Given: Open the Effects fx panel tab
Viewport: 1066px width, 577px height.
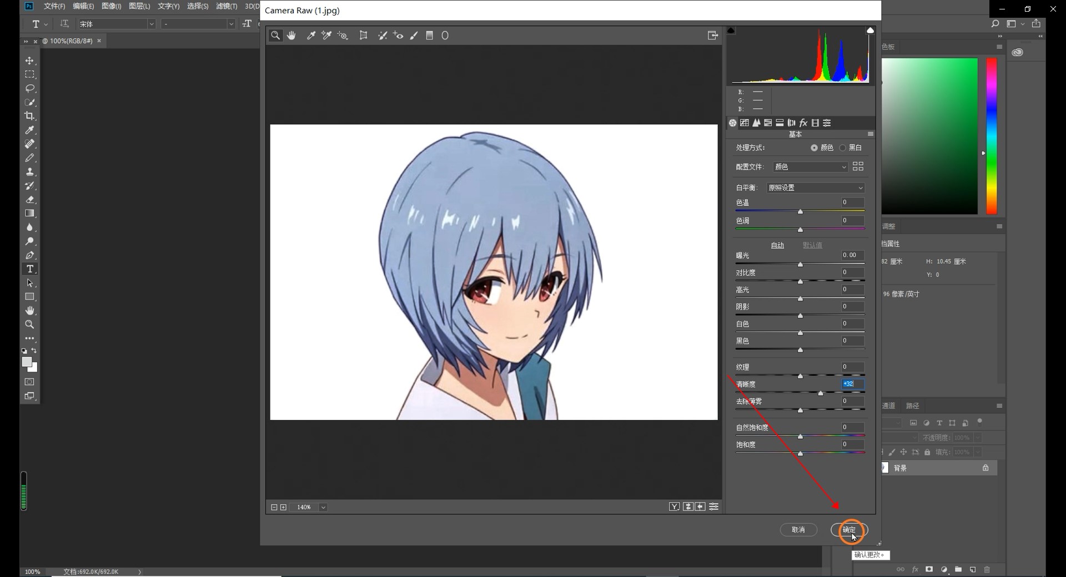Looking at the screenshot, I should point(803,123).
